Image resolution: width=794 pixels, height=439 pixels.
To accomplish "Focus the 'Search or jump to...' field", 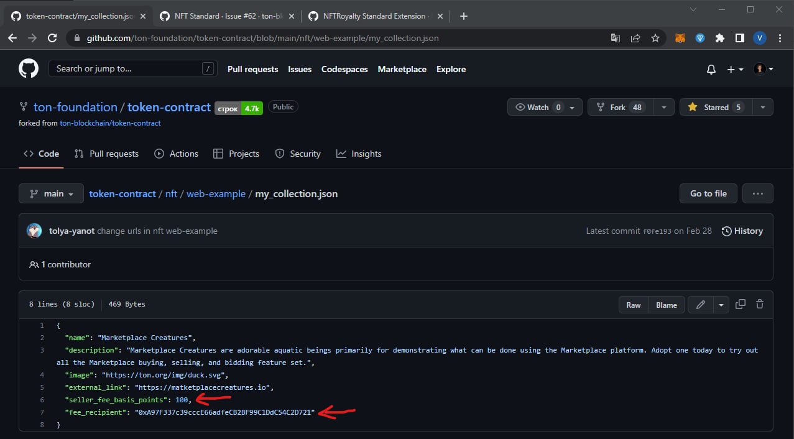I will point(133,68).
